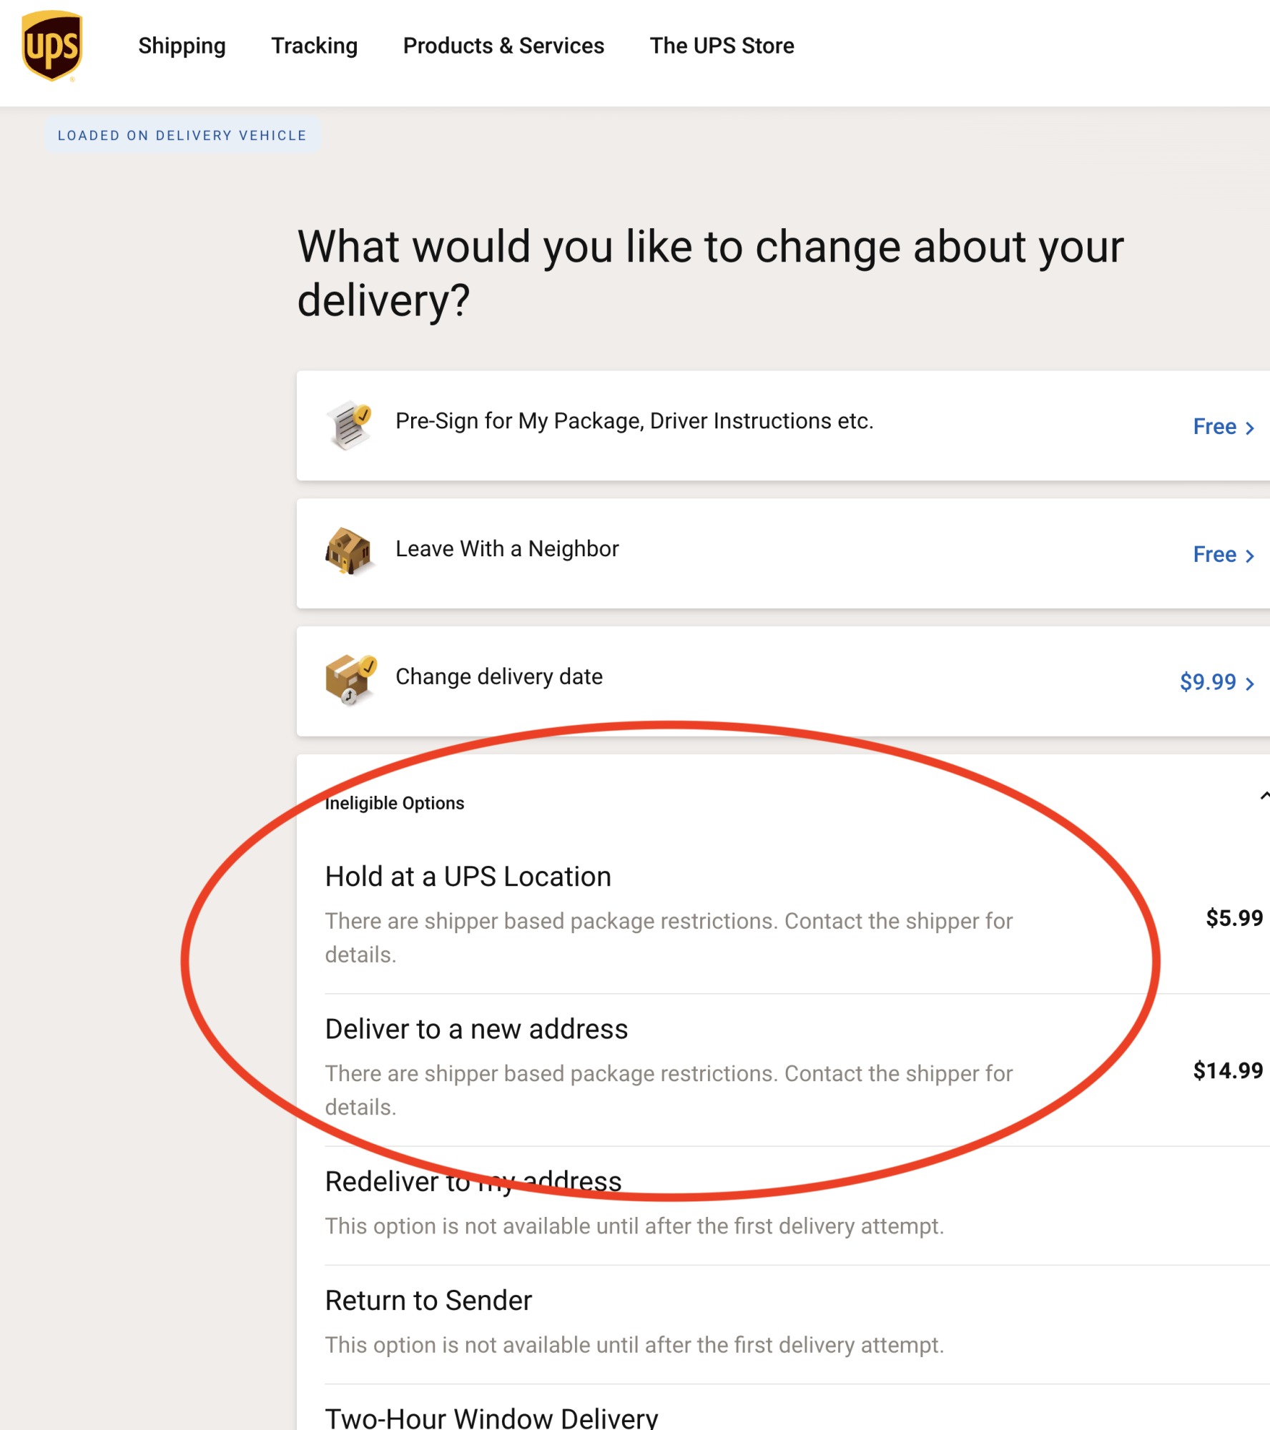The image size is (1270, 1430).
Task: Open Products & Services menu
Action: 503,46
